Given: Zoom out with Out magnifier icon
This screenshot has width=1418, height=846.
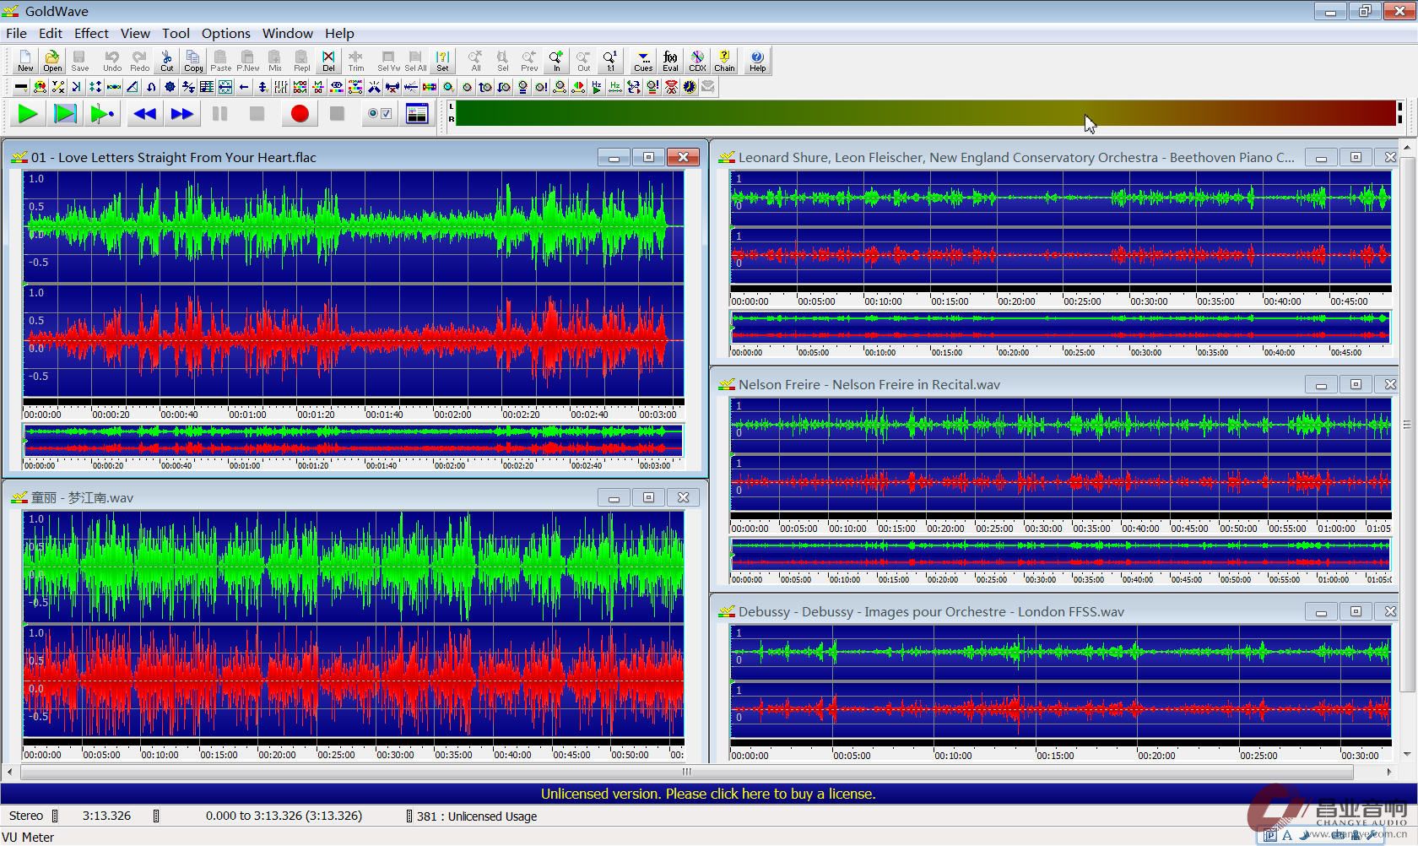Looking at the screenshot, I should click(x=583, y=60).
